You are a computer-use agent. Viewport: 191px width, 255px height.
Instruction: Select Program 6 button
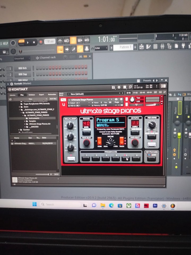(136, 159)
